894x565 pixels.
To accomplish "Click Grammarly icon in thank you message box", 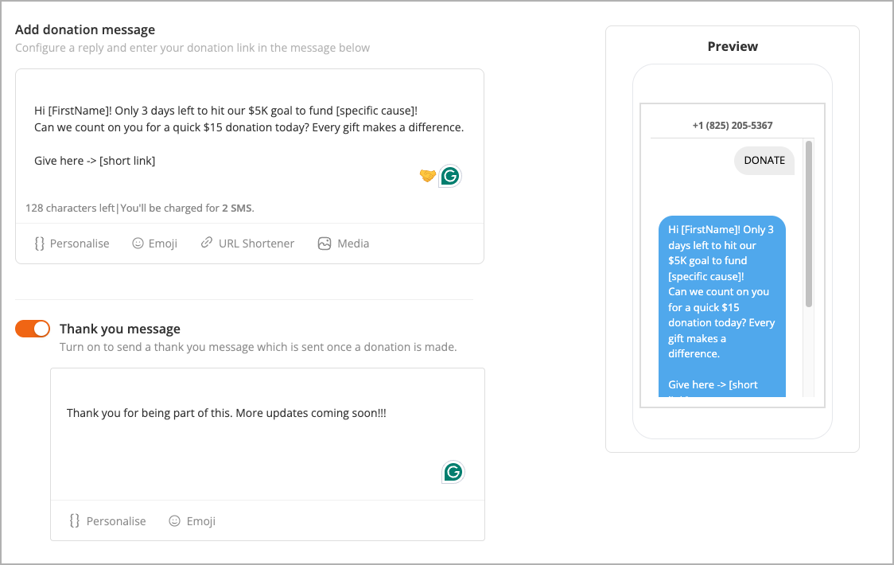I will pyautogui.click(x=453, y=472).
